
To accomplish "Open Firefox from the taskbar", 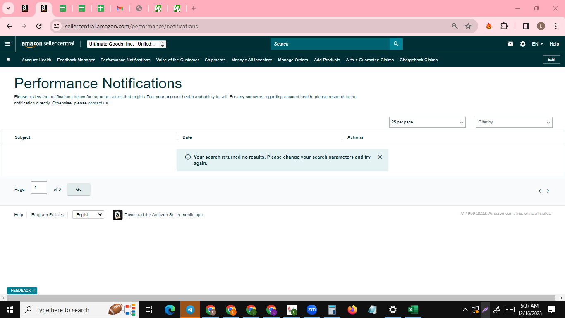I will coord(352,310).
